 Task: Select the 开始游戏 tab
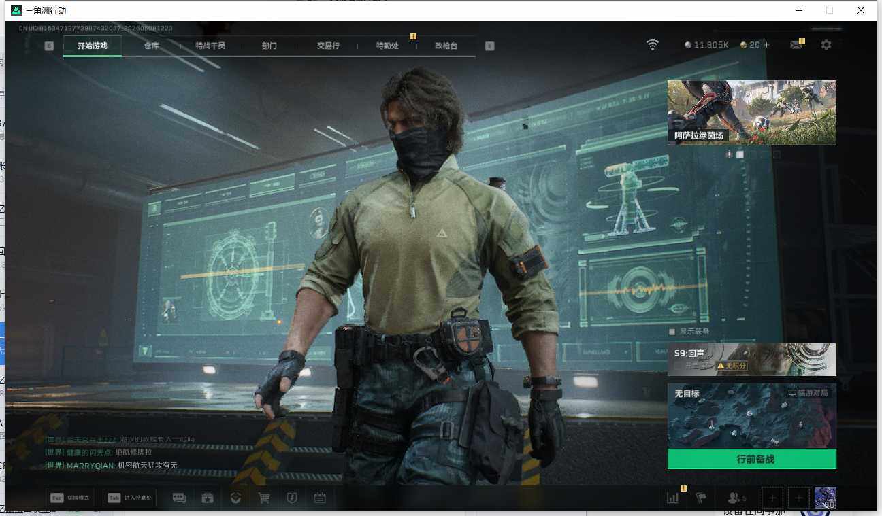click(x=93, y=46)
